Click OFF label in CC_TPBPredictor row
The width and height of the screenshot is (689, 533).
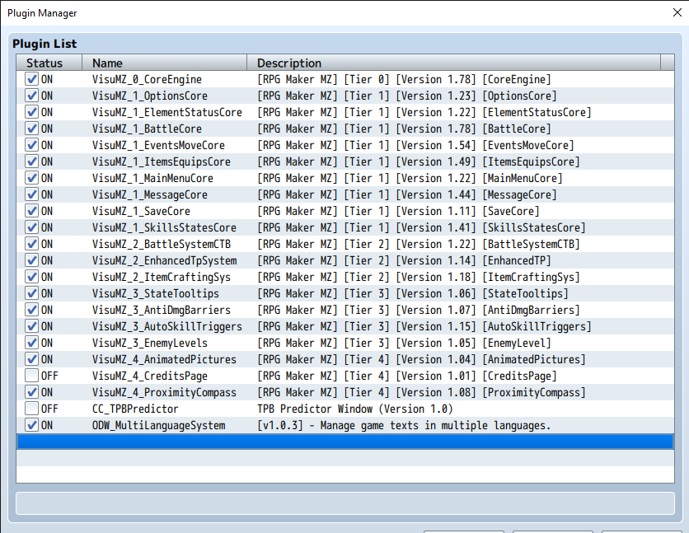coord(49,409)
